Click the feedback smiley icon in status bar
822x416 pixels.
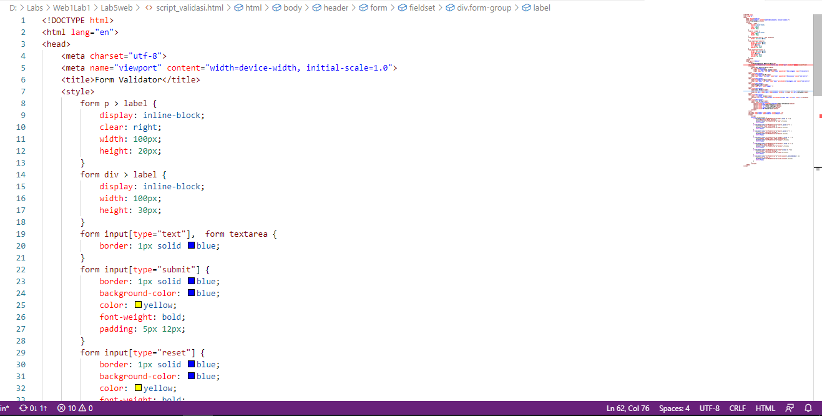[789, 407]
